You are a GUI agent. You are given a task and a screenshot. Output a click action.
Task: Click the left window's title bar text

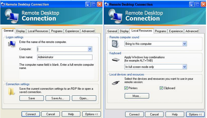pos(27,4)
